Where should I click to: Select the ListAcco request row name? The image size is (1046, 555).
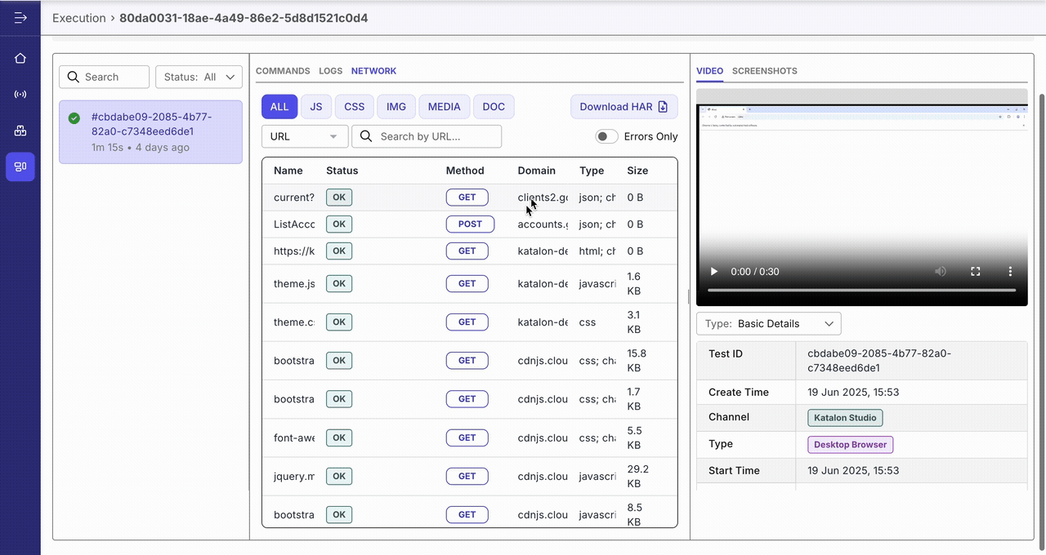coord(294,224)
